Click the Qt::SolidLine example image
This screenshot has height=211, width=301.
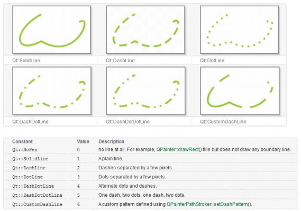(x=51, y=30)
